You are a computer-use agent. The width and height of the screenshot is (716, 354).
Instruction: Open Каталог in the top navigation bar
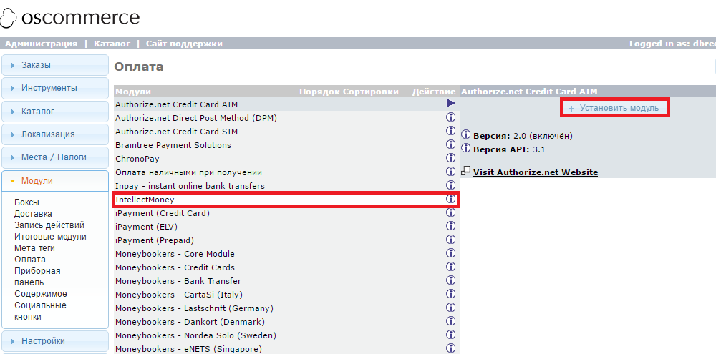(112, 44)
